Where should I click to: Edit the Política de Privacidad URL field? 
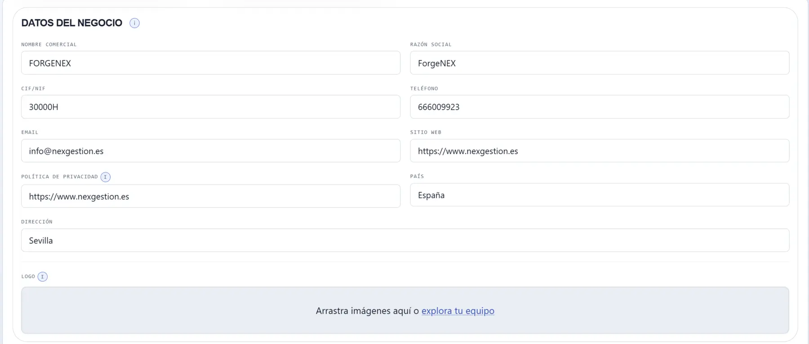[211, 196]
